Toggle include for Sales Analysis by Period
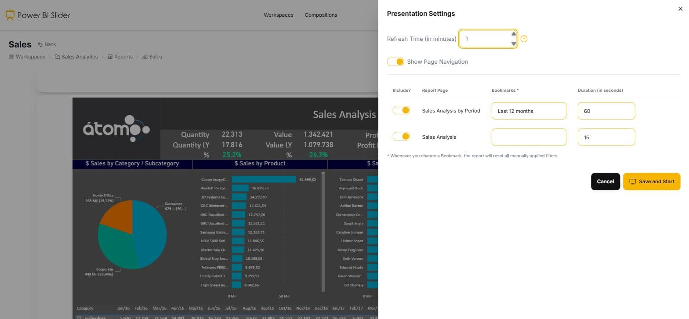Screen dimensions: 689x319 pos(401,110)
